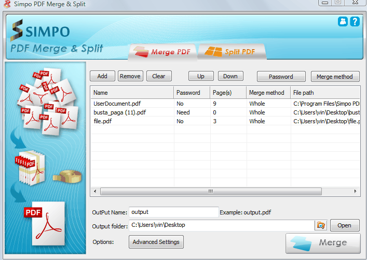Click the File path column header
367x260 pixels.
325,93
